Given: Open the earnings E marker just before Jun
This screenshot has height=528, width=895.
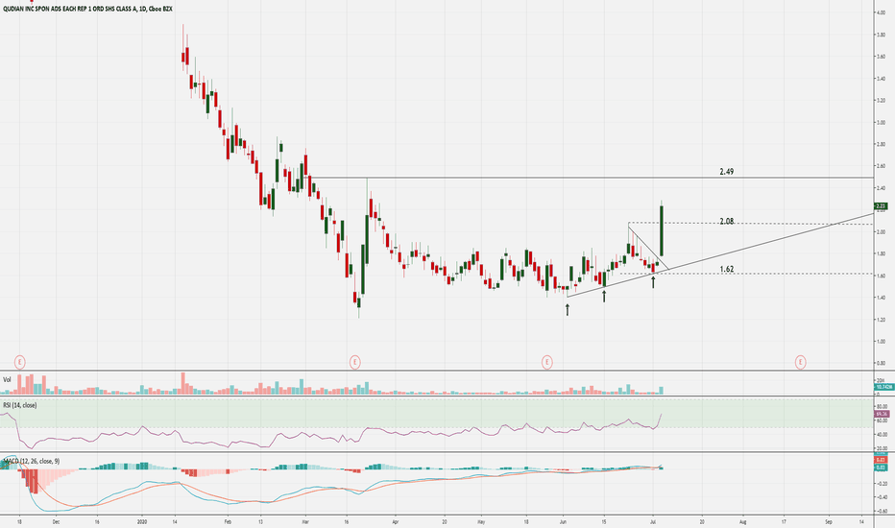Looking at the screenshot, I should (546, 362).
